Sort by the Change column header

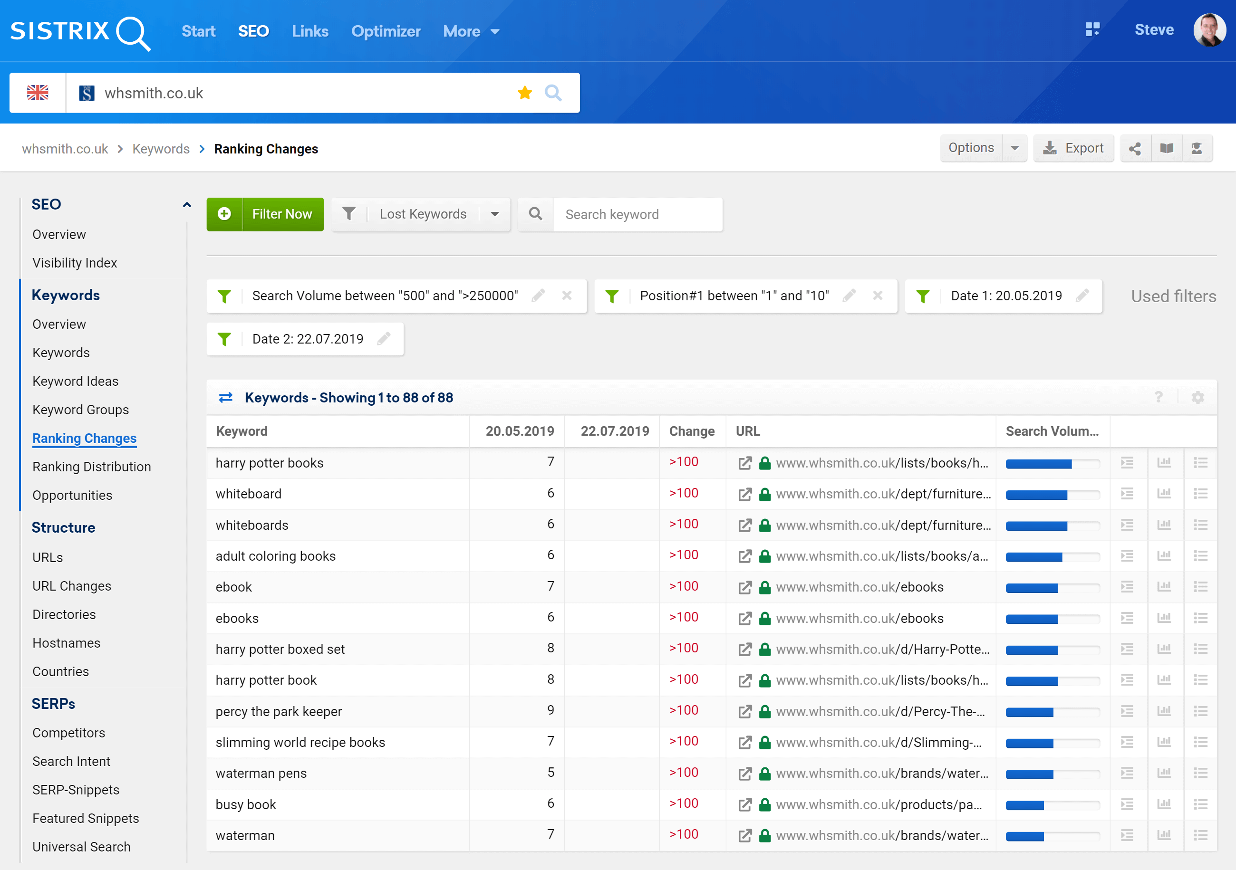pos(692,431)
